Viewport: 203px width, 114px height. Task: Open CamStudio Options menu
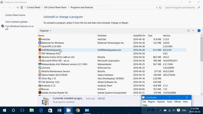tap(161, 102)
